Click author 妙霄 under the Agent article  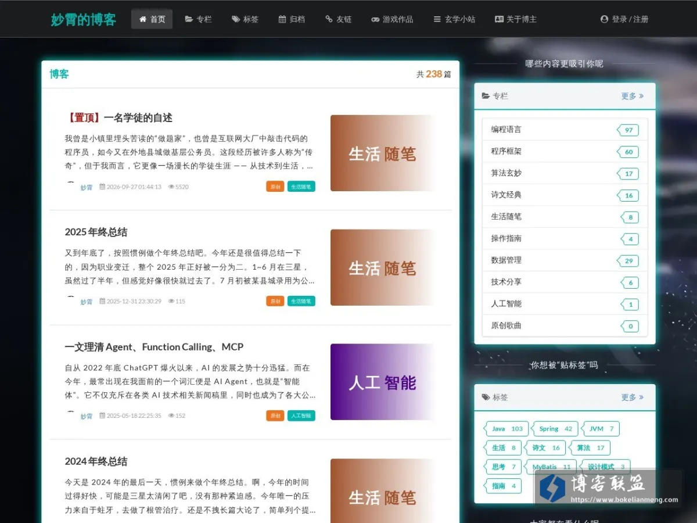coord(87,416)
